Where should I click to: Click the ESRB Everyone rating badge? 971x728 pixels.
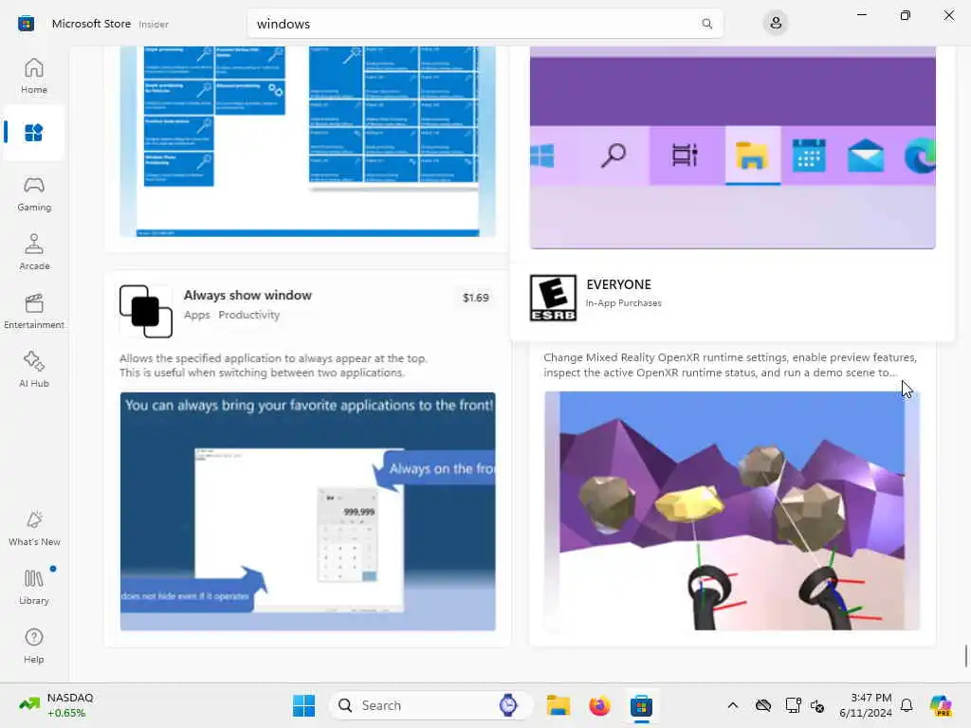(553, 298)
